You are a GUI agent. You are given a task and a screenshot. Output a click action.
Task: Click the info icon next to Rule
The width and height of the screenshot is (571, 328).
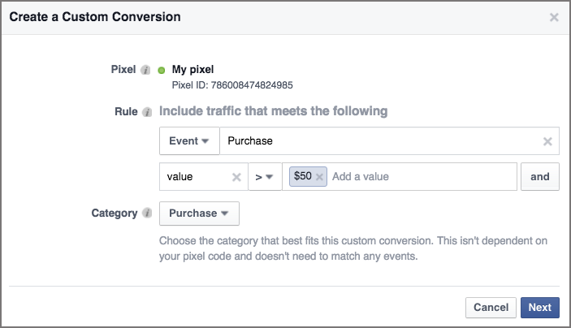tap(147, 111)
